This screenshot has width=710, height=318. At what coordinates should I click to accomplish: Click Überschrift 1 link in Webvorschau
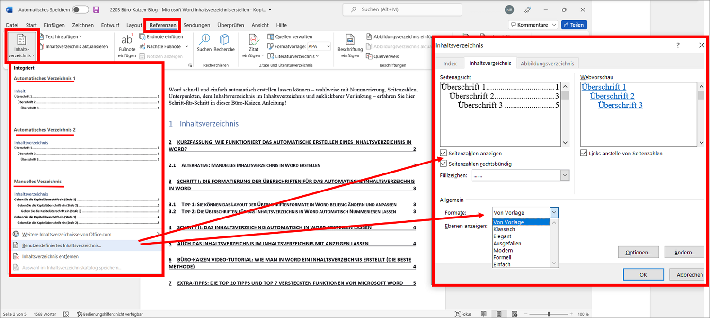pyautogui.click(x=604, y=87)
